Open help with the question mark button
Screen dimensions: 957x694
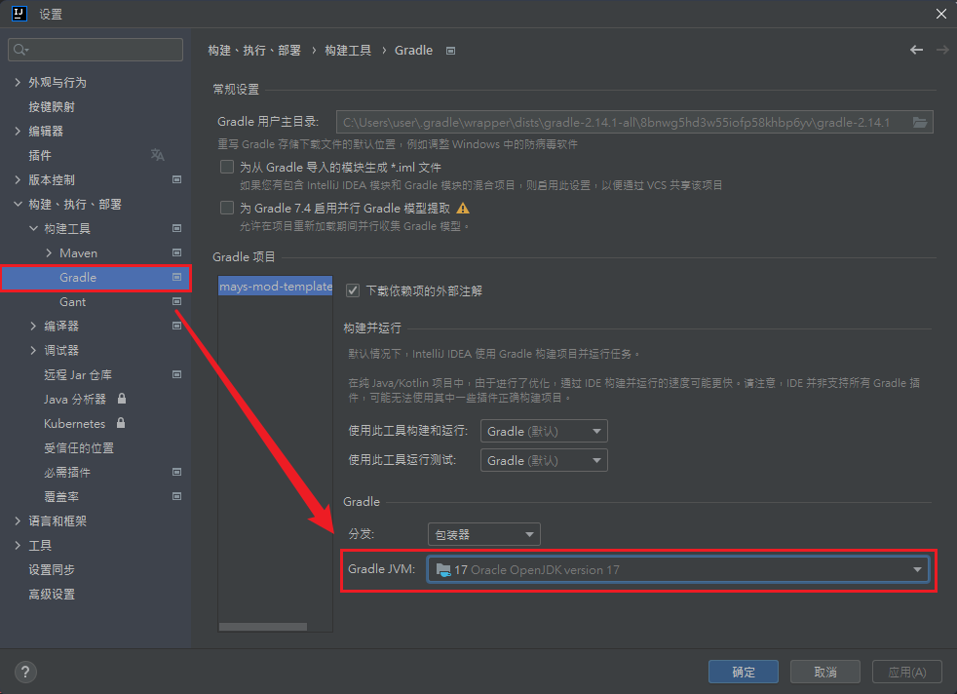(x=25, y=672)
